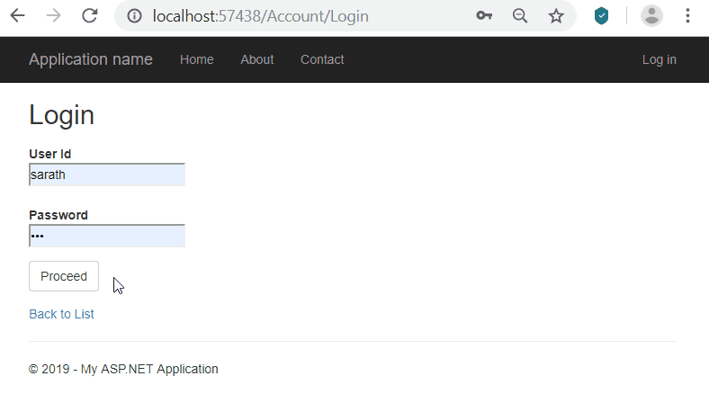
Task: Submit with the Proceed button
Action: point(64,276)
